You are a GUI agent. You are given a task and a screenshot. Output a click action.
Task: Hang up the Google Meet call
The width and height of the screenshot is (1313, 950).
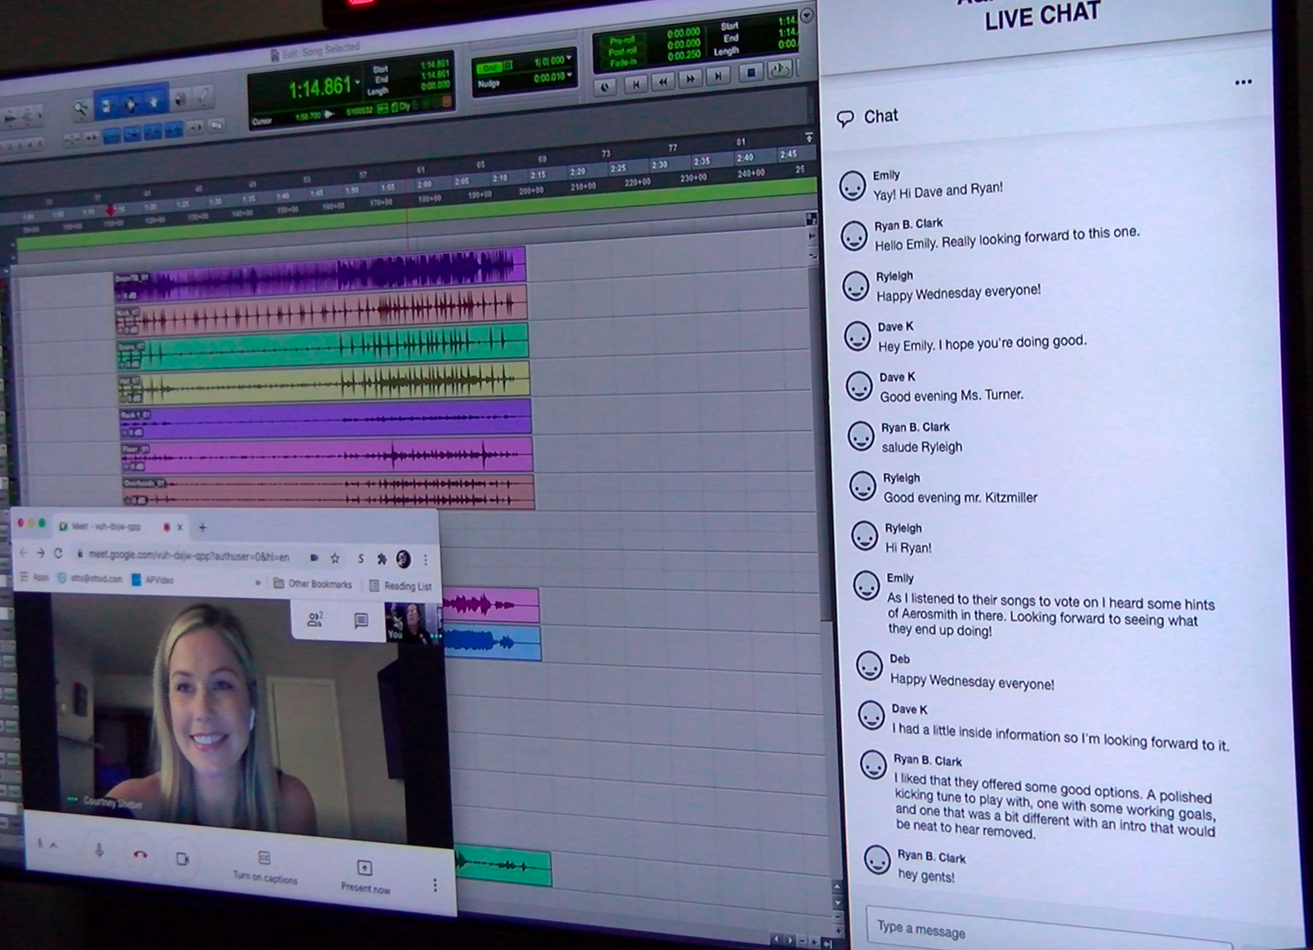(140, 854)
